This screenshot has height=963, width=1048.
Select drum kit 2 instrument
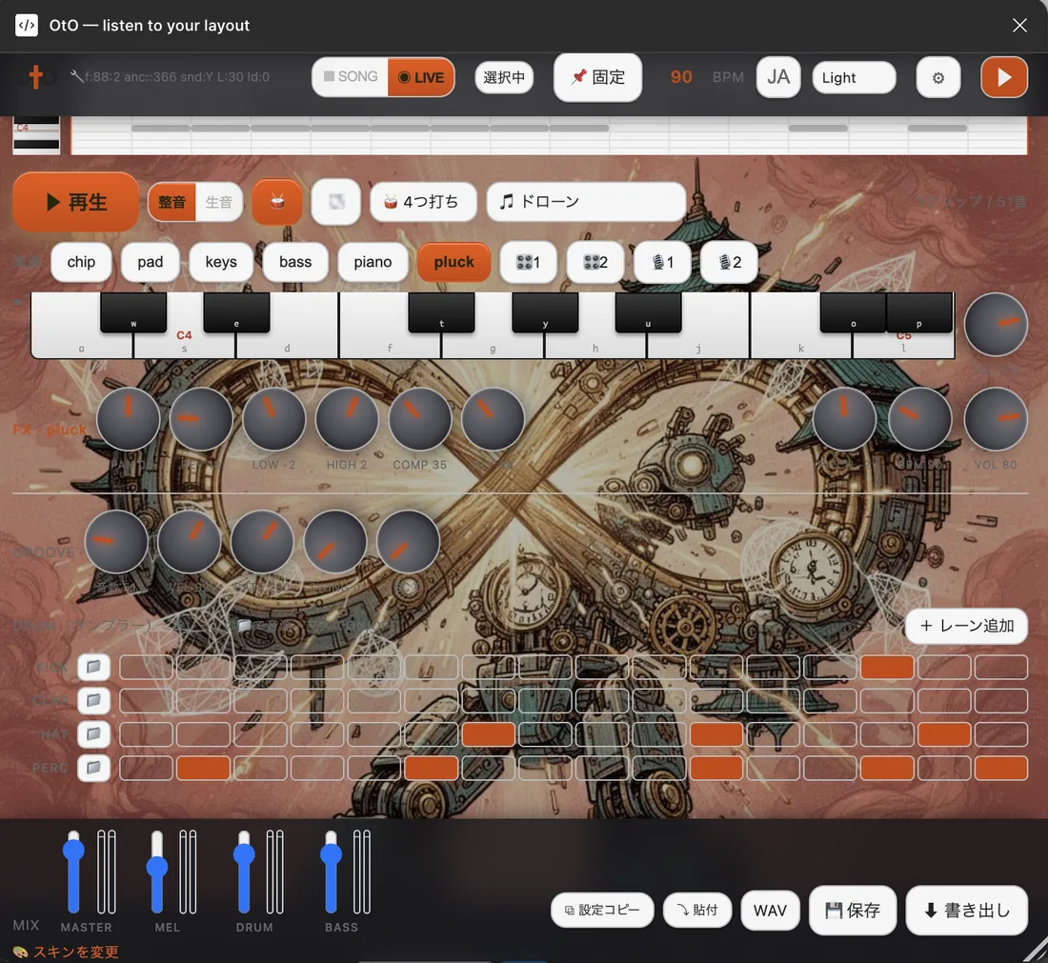pos(595,262)
